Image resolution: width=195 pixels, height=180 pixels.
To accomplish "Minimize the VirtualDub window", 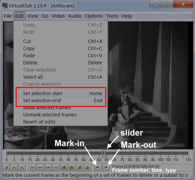I will (x=155, y=4).
